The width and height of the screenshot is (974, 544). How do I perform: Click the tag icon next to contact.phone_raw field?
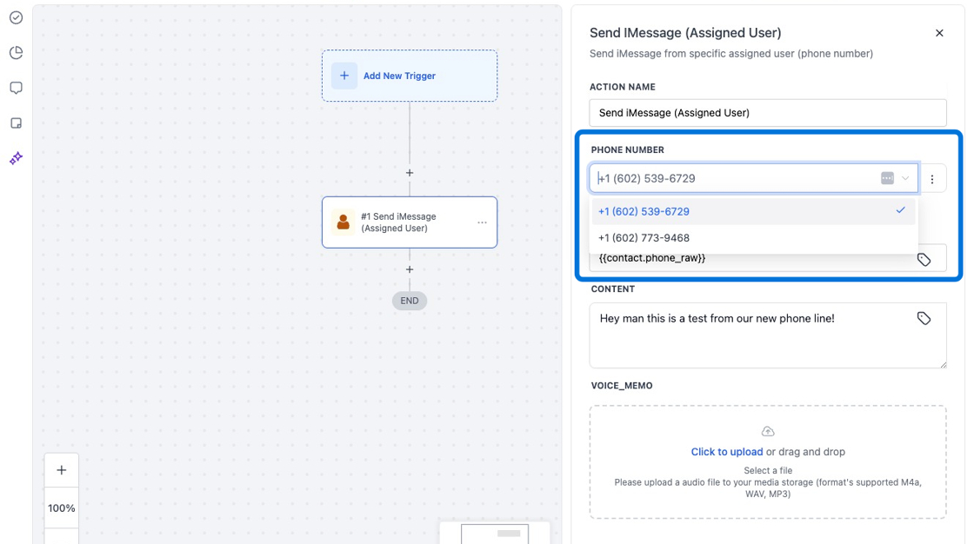pyautogui.click(x=924, y=258)
